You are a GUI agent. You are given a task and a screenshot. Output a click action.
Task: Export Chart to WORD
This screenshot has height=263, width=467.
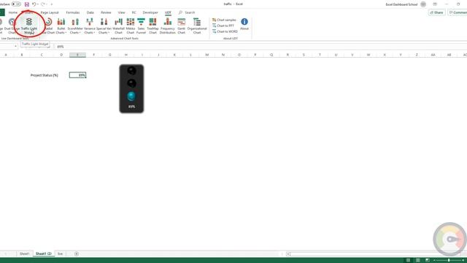[225, 31]
